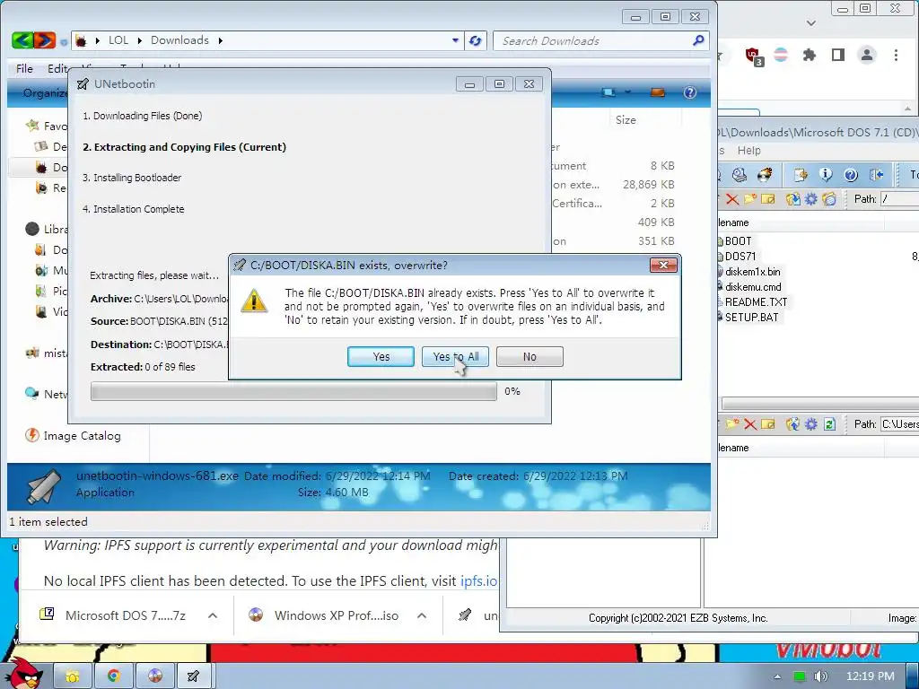The image size is (919, 689).
Task: Expand the arrow after Downloads breadcrumb
Action: point(221,40)
